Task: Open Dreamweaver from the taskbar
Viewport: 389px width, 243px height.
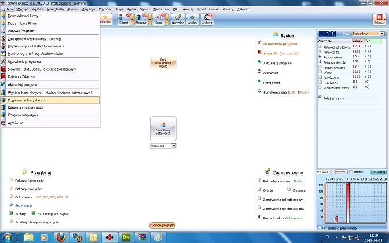Action: coord(126,237)
